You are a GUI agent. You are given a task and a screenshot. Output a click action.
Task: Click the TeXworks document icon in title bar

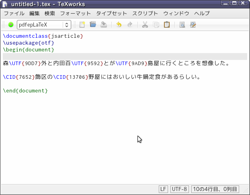coord(5,4)
